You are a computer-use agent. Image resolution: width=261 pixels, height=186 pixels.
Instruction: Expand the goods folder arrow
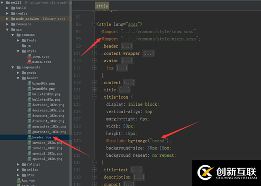point(18,73)
